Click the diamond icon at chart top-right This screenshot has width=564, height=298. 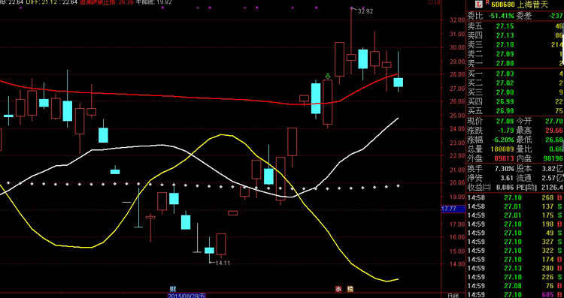(x=431, y=2)
